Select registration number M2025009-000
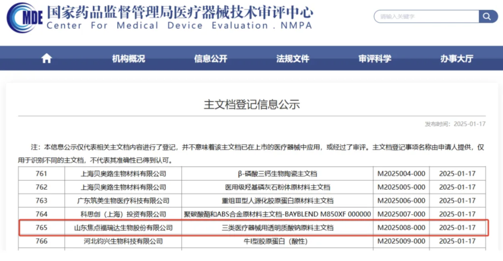Viewport: 503px width, 261px height. (401, 241)
